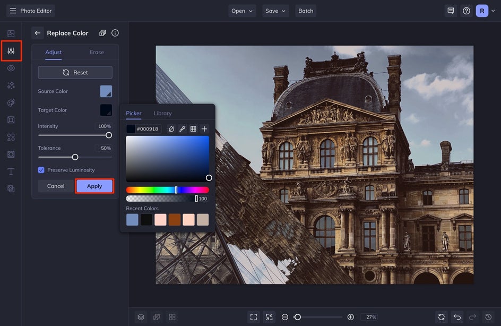Open the color grid swatches icon

[x=193, y=129]
